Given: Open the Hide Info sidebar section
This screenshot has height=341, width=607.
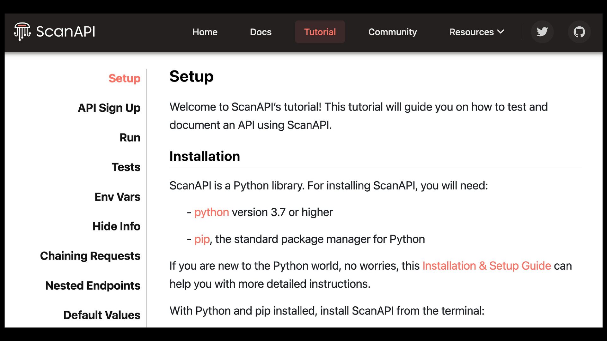Looking at the screenshot, I should pyautogui.click(x=116, y=226).
